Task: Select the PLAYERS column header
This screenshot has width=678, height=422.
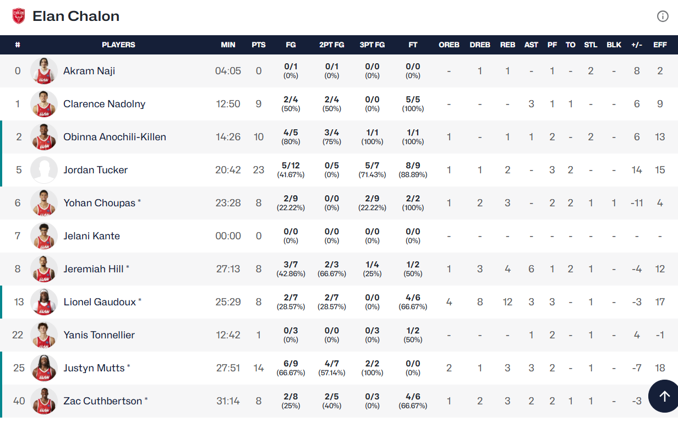Action: (118, 45)
